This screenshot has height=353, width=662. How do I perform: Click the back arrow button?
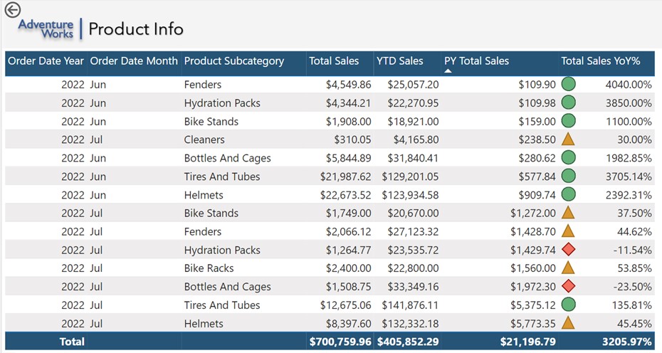pyautogui.click(x=12, y=9)
